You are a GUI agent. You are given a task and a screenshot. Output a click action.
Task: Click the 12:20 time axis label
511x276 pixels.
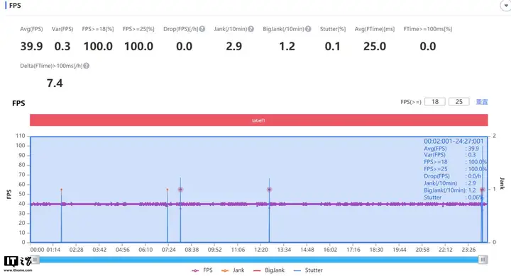261,250
